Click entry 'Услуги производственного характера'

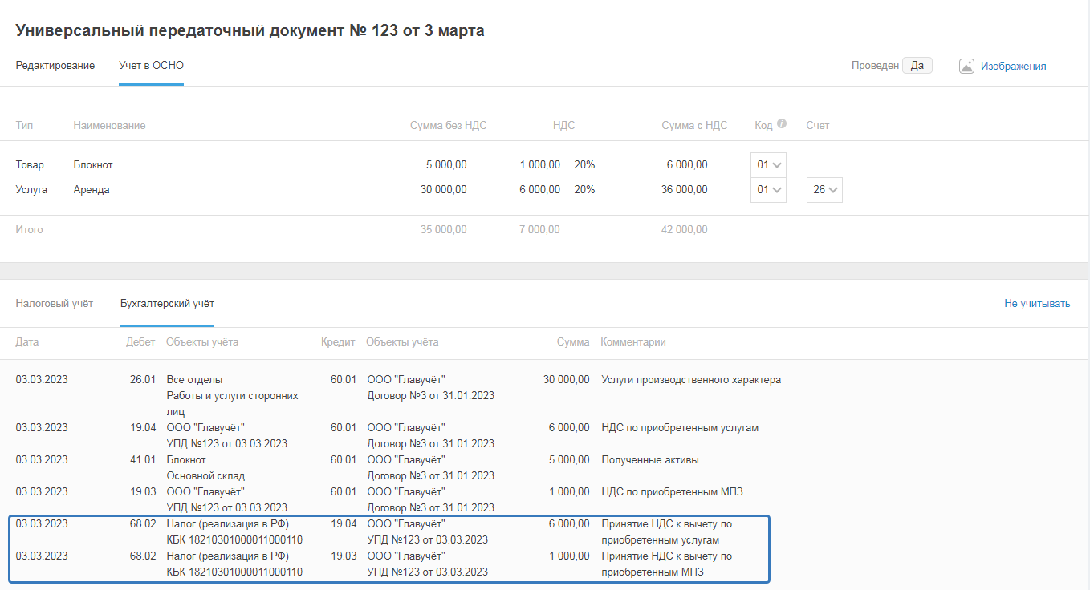(x=690, y=380)
